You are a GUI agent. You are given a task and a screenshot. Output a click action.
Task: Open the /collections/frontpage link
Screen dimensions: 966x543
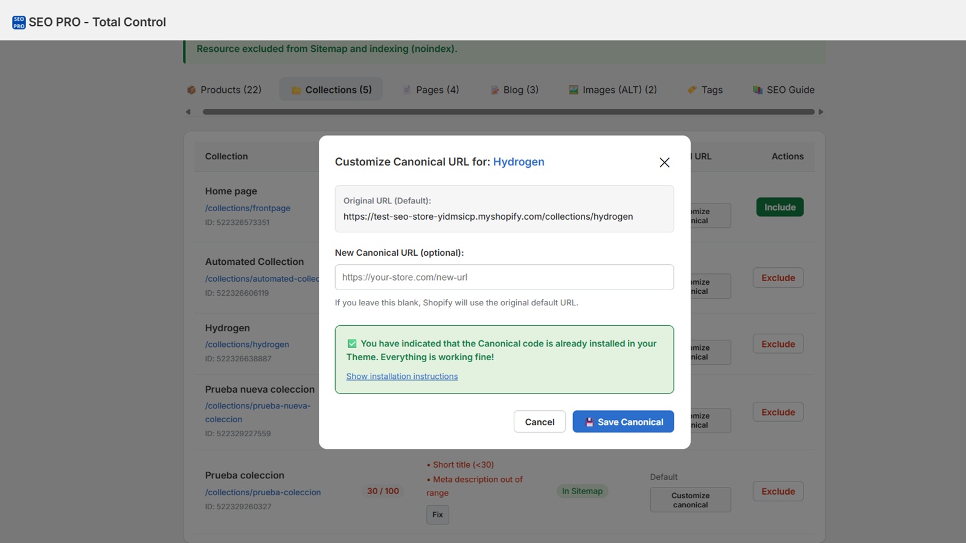(x=248, y=208)
